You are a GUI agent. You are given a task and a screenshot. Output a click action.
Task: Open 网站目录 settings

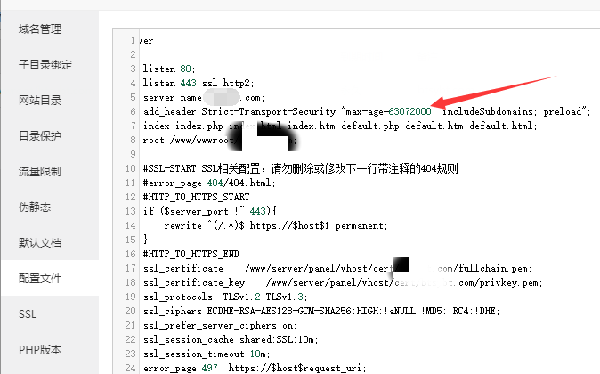(40, 100)
